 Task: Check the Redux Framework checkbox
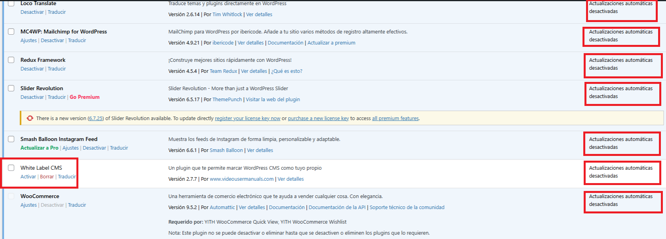(x=11, y=60)
